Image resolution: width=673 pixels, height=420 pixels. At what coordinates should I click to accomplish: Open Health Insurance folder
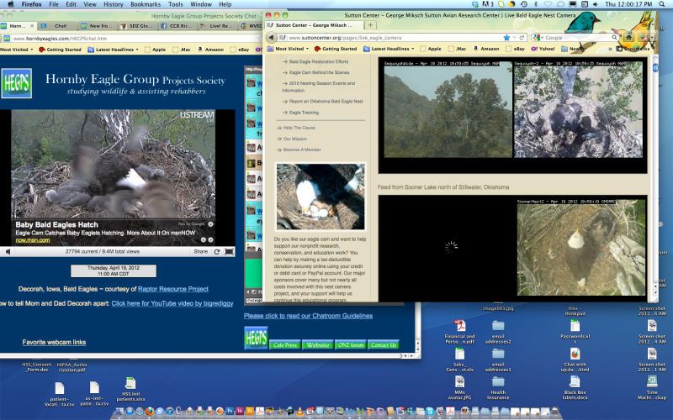[x=498, y=387]
